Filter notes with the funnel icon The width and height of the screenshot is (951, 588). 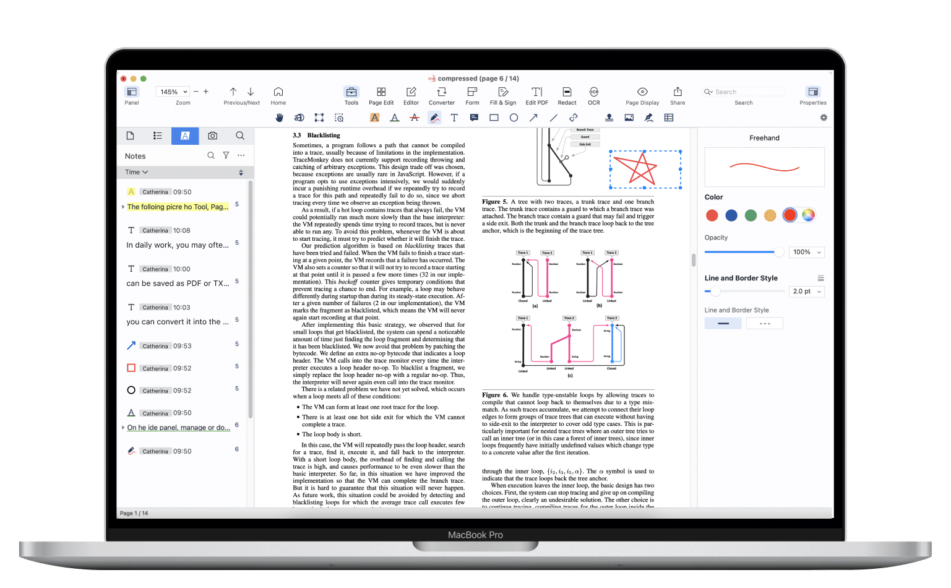coord(226,156)
